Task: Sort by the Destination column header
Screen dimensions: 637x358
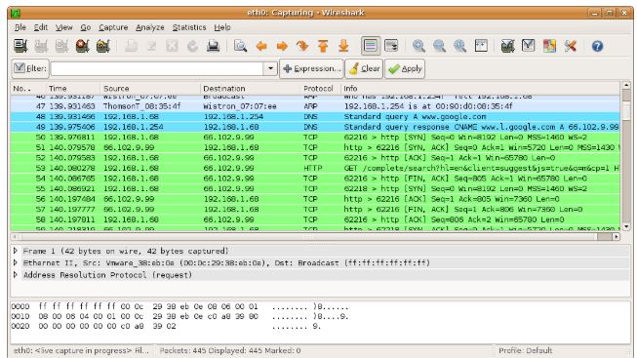Action: 250,88
